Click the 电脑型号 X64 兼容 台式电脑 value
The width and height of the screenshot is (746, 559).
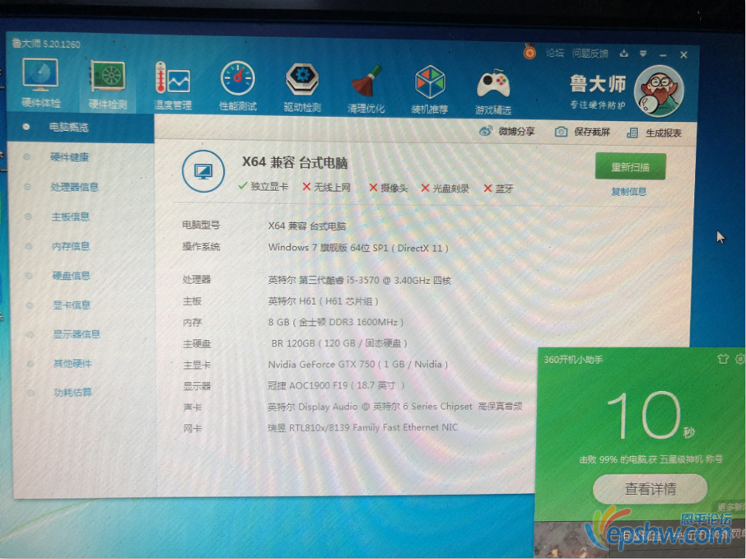pos(307,226)
